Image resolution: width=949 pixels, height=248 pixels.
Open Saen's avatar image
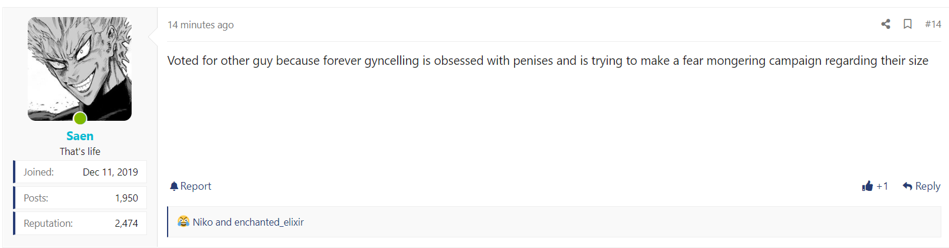[80, 69]
